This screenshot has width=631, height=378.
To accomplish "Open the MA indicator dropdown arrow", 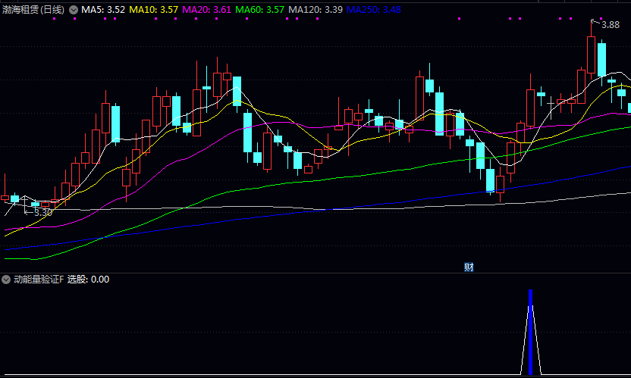I will (x=74, y=10).
